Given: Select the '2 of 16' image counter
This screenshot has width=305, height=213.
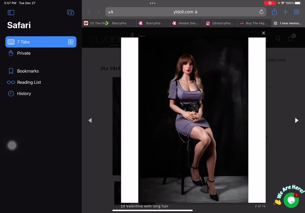Looking at the screenshot, I should [260, 206].
